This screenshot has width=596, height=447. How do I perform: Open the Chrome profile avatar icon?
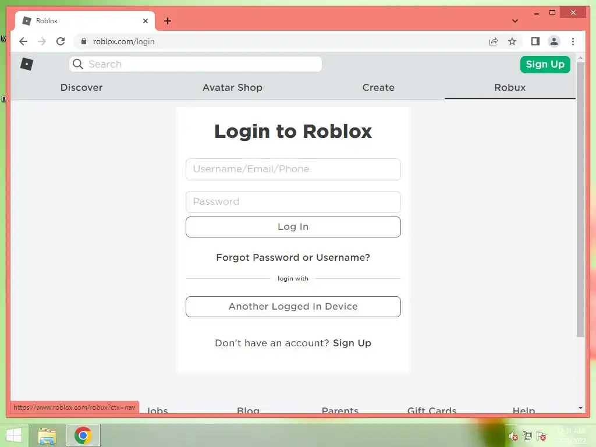point(554,41)
